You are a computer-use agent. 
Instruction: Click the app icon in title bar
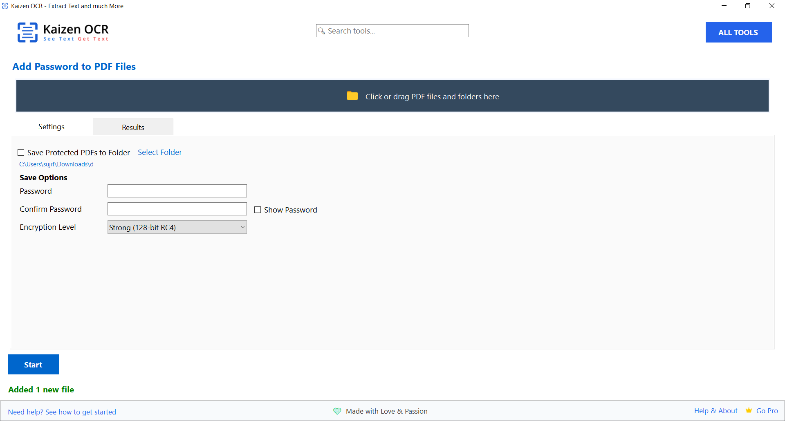pos(5,6)
